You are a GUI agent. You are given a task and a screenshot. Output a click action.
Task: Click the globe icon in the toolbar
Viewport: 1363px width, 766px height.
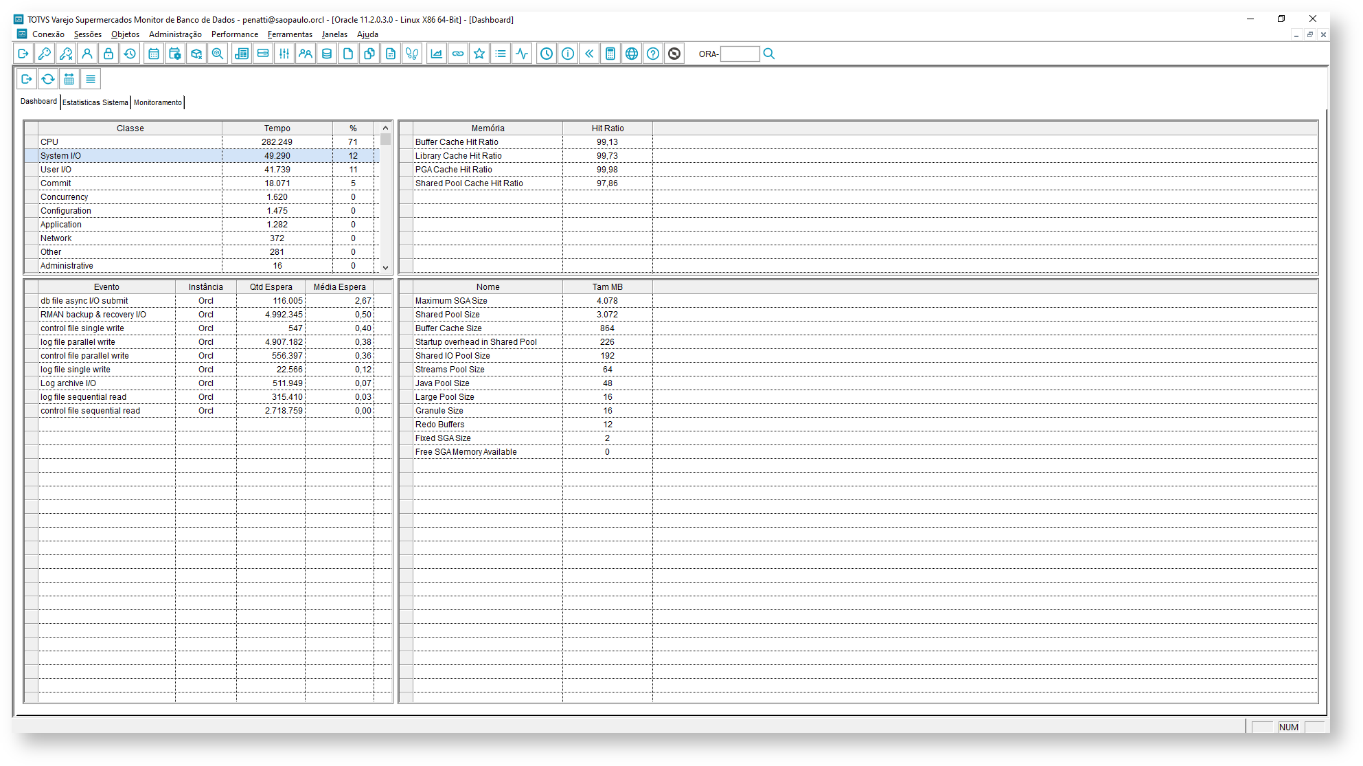pyautogui.click(x=632, y=54)
